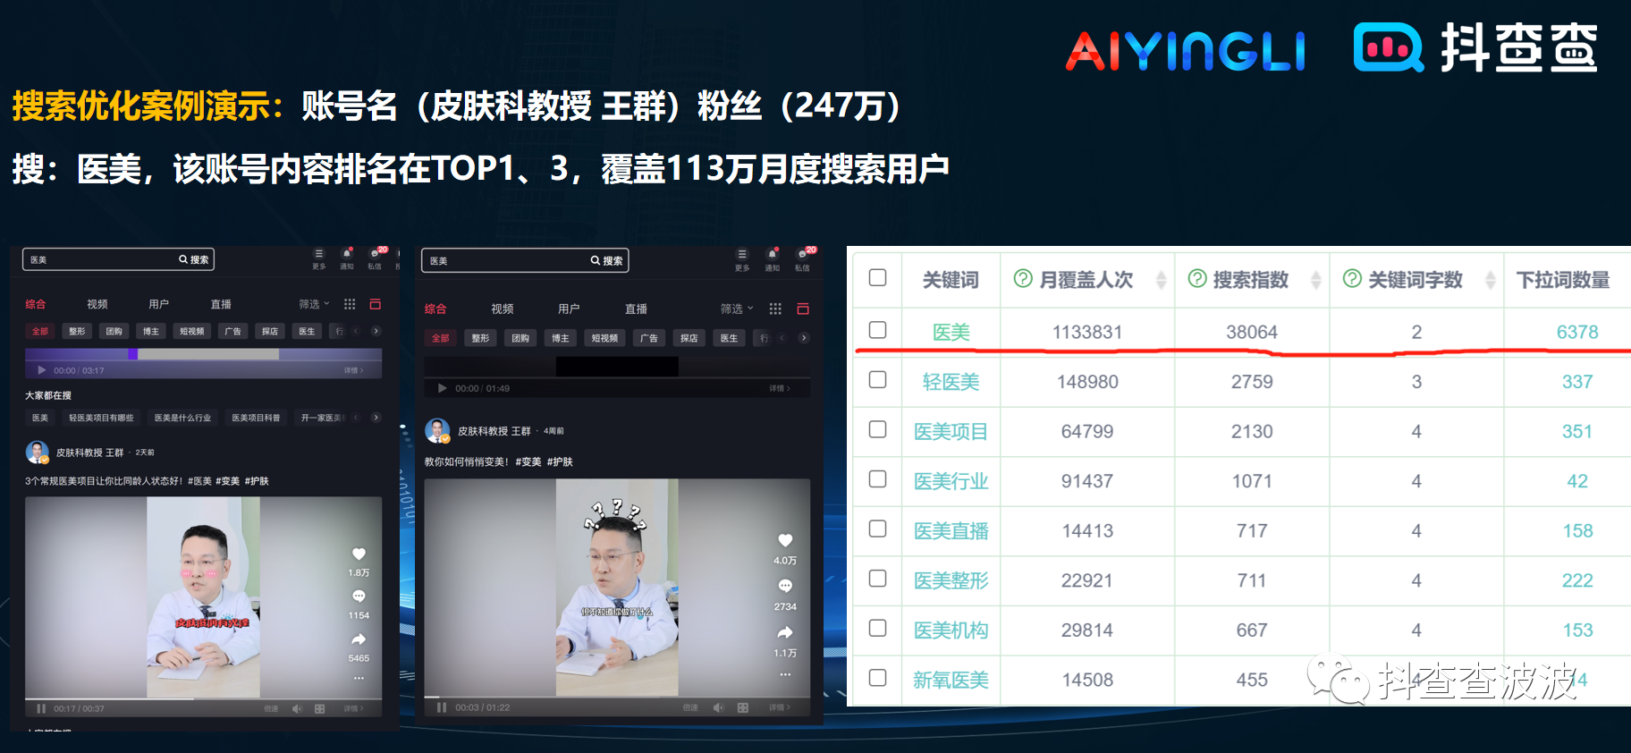Open 私信 message icon in left search panel
The height and width of the screenshot is (753, 1631).
[x=375, y=254]
